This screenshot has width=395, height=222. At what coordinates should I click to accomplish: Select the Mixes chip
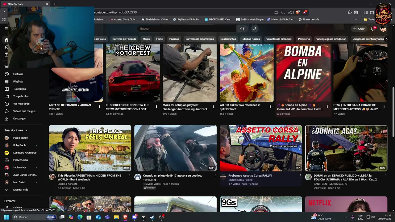pyautogui.click(x=146, y=39)
